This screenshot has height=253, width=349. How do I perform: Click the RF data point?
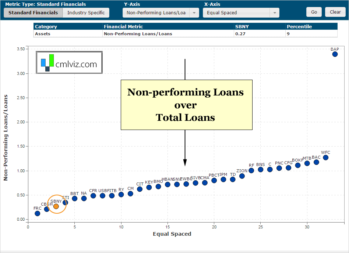[x=251, y=170]
